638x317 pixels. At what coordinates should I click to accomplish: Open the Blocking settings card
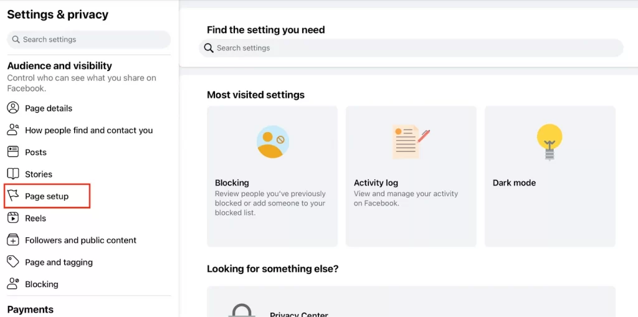(272, 176)
